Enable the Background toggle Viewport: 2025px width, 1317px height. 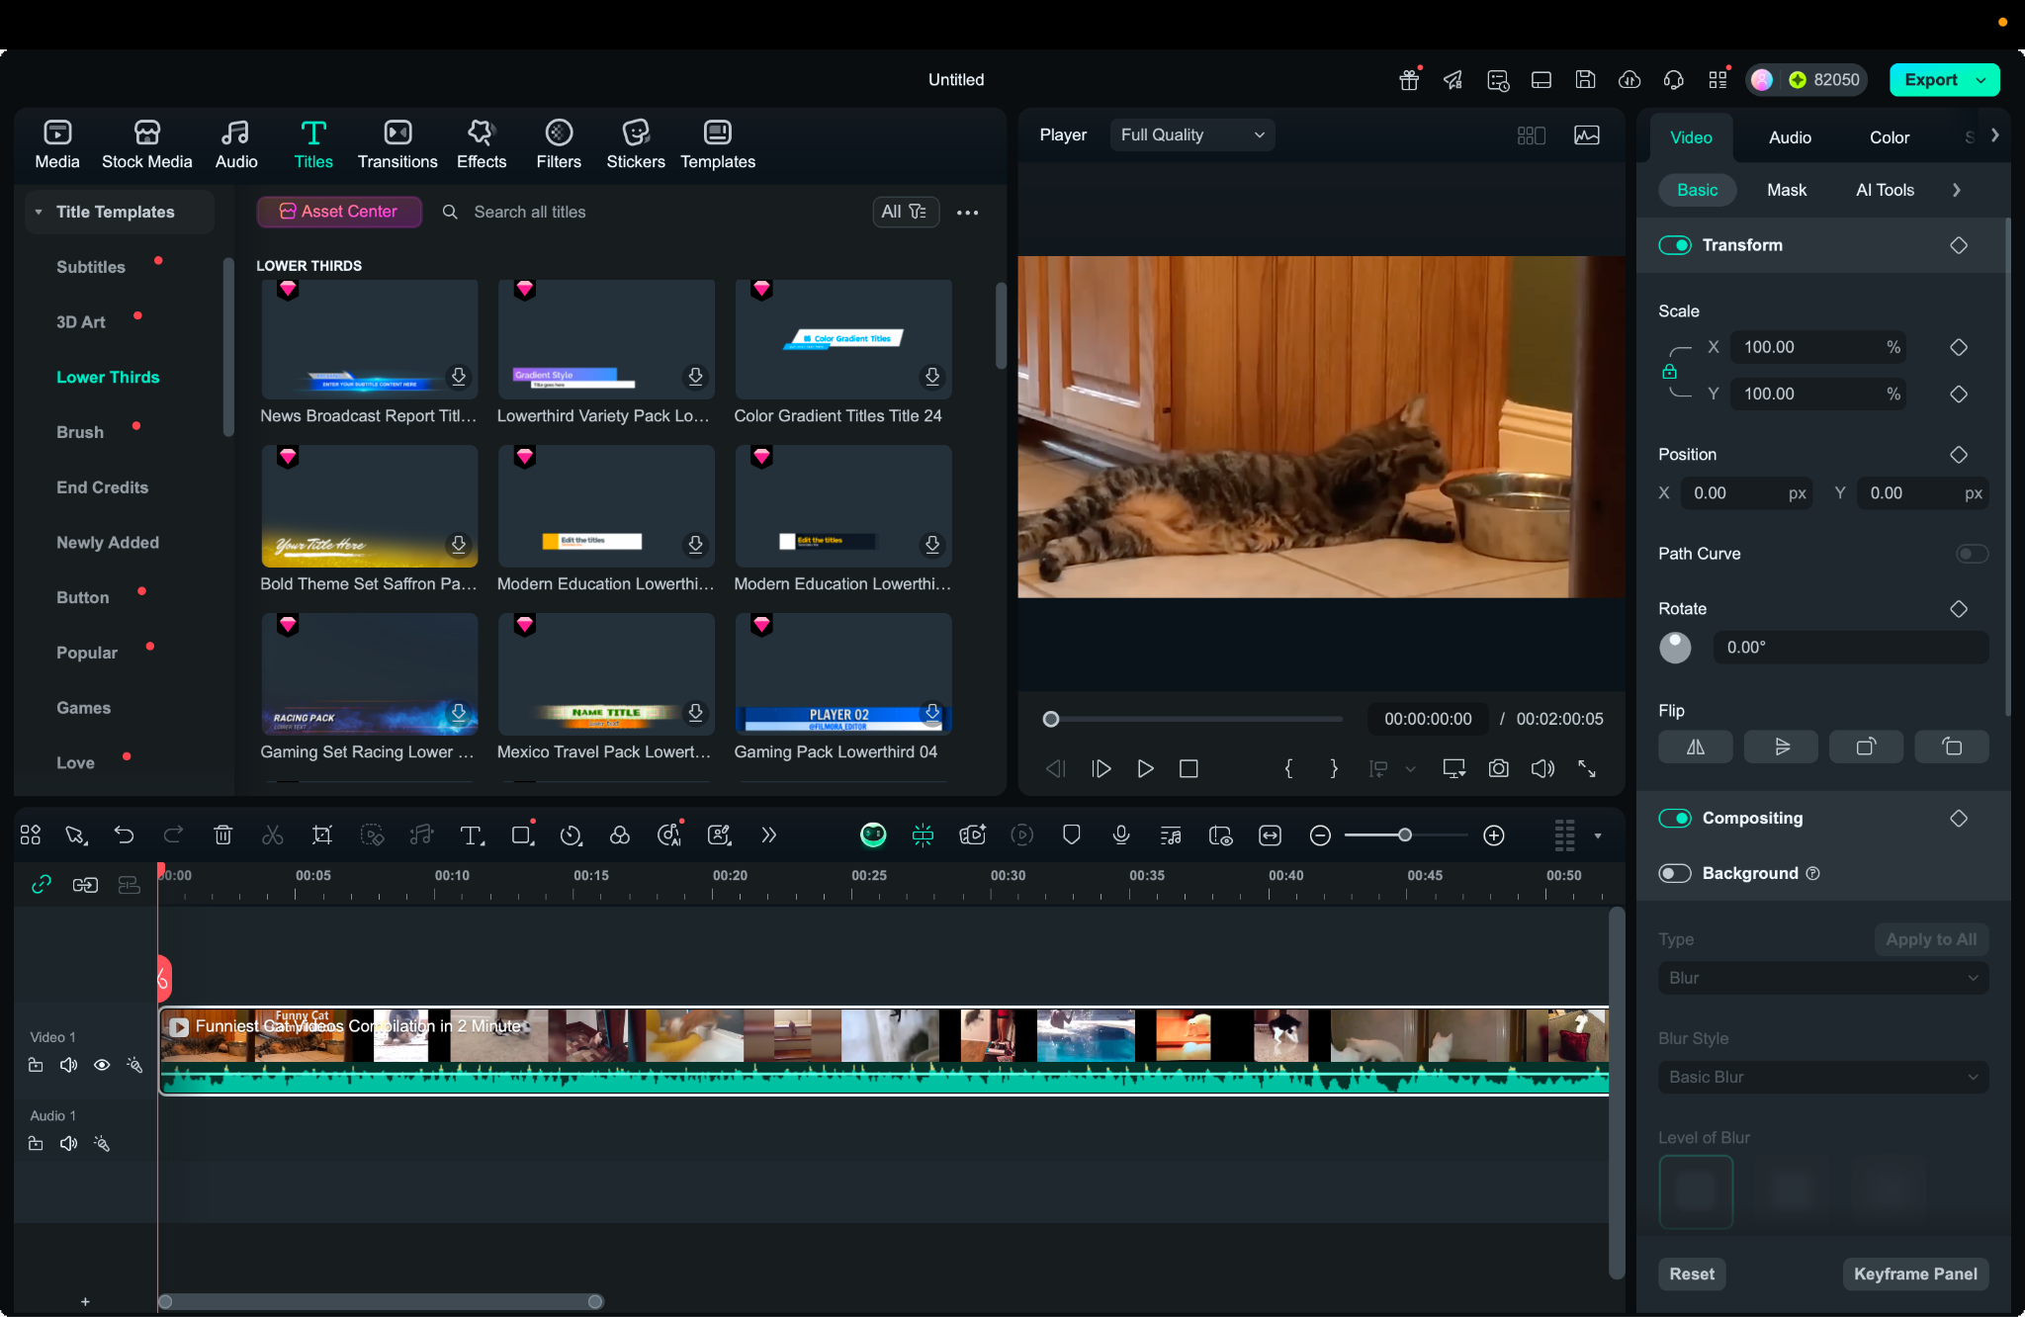1675,873
